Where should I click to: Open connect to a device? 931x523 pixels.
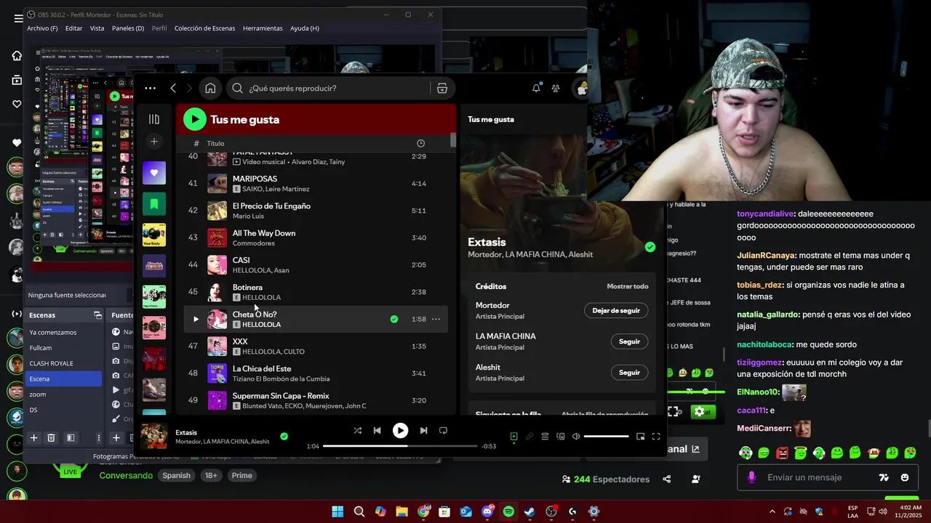click(560, 437)
